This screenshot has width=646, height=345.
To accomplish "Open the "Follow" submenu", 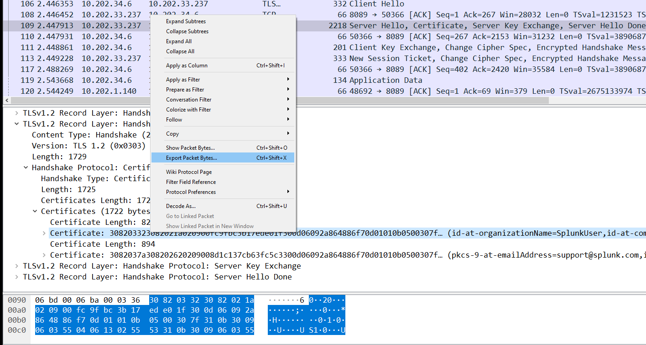I will [174, 119].
